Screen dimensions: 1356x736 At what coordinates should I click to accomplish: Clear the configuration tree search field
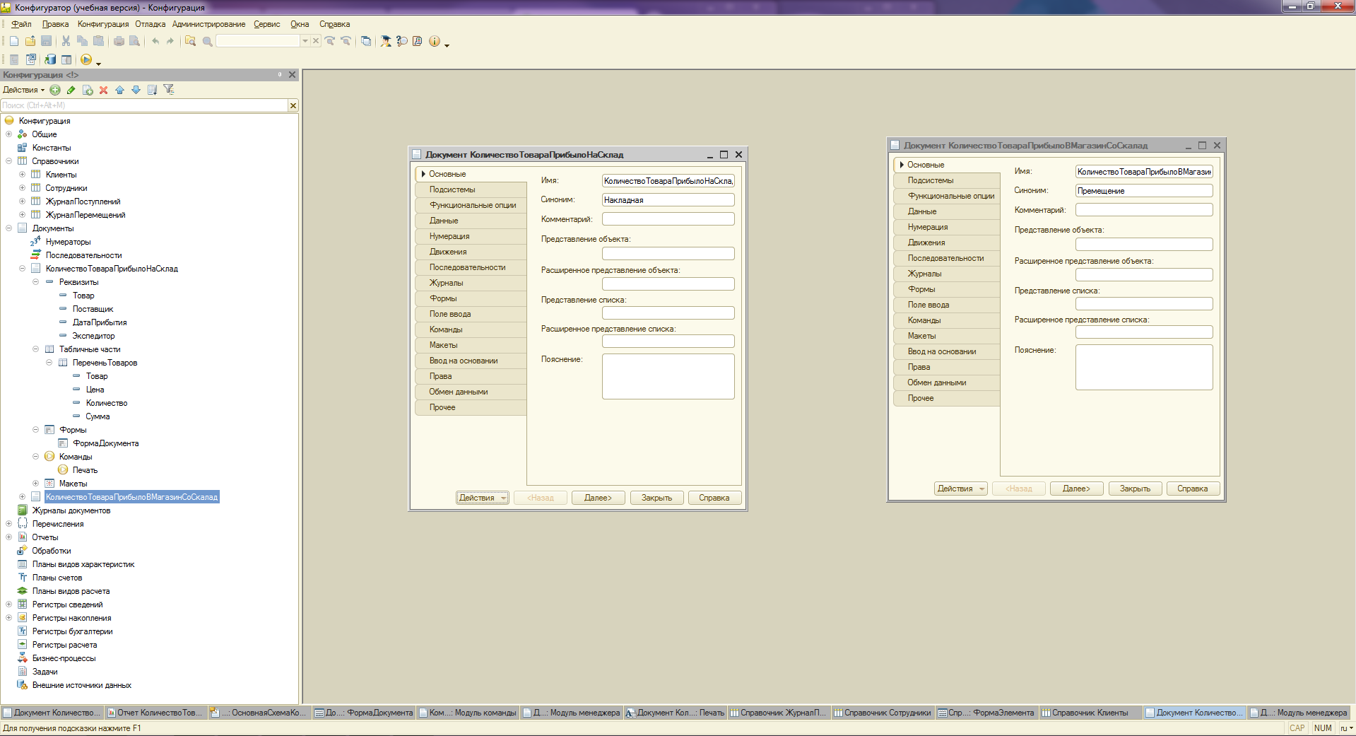[x=293, y=105]
